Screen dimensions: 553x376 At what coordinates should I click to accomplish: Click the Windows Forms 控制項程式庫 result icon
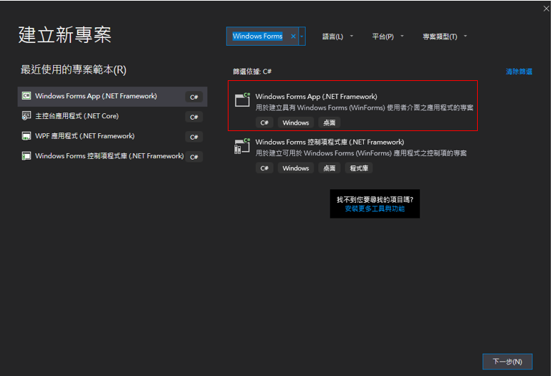tap(242, 145)
